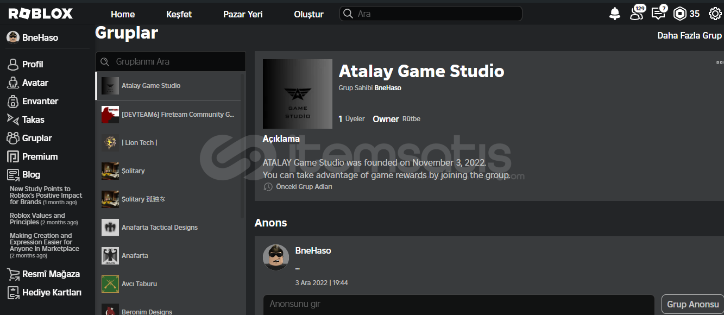Screen dimensions: 724x315
Task: Open Hediye Kartları from the sidebar
Action: click(x=52, y=292)
